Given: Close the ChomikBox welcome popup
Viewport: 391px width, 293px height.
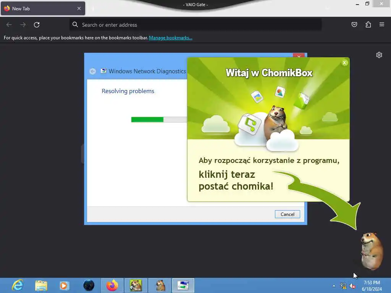Looking at the screenshot, I should pyautogui.click(x=344, y=63).
